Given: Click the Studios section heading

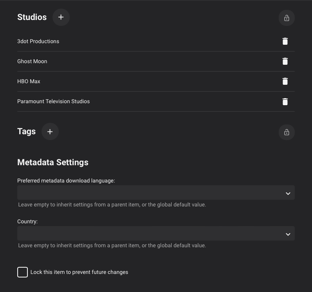Looking at the screenshot, I should [x=32, y=17].
